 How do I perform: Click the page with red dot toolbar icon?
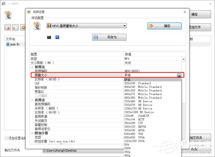click(8, 27)
